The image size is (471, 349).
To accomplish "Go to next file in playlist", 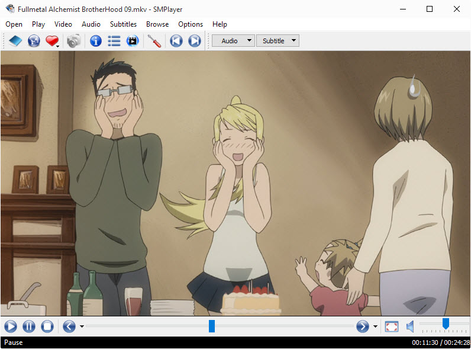I will pyautogui.click(x=195, y=41).
